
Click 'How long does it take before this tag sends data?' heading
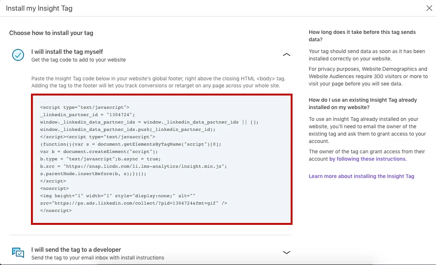point(362,36)
